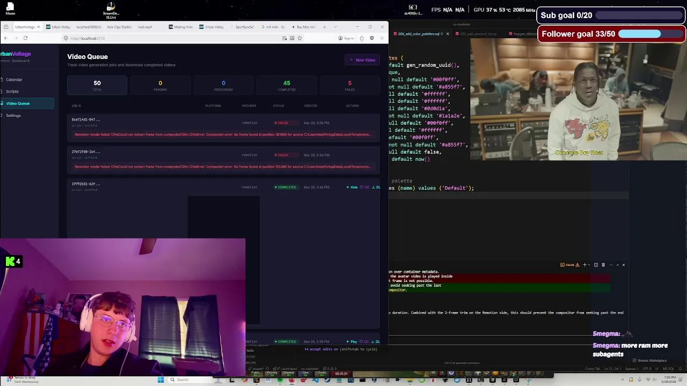Close the 006_add_color_palettes.sql editor tab

click(x=448, y=34)
